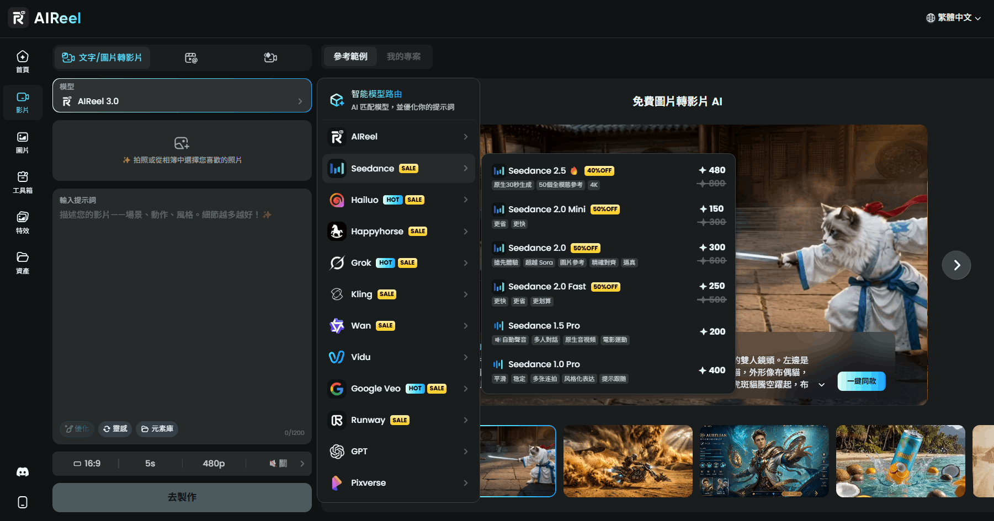This screenshot has width=994, height=521.
Task: Select the beach can splash thumbnail
Action: click(901, 461)
